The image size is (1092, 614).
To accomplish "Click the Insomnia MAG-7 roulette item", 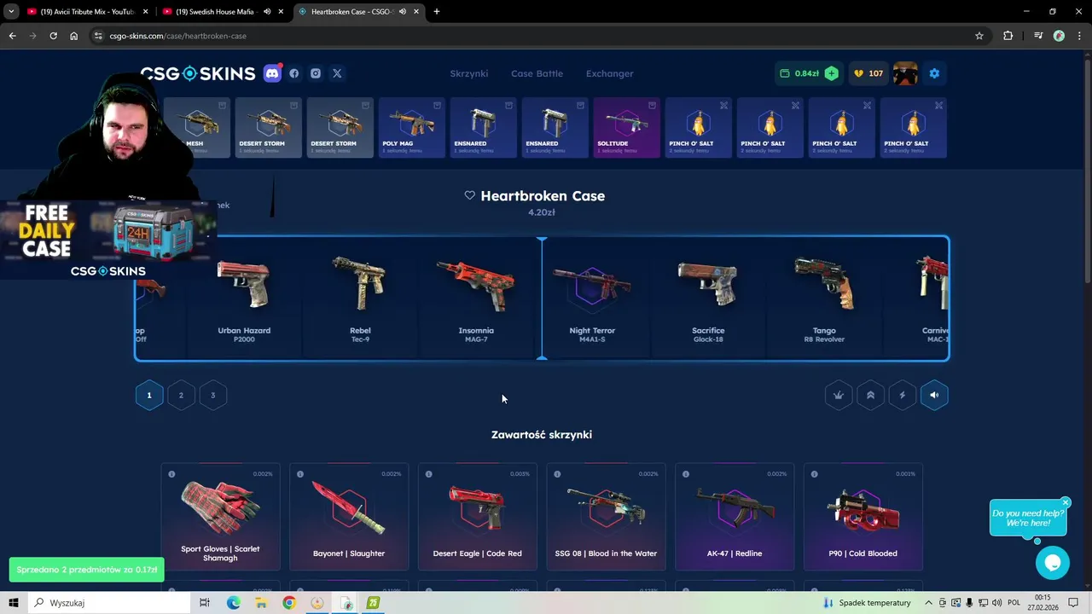I will (476, 298).
